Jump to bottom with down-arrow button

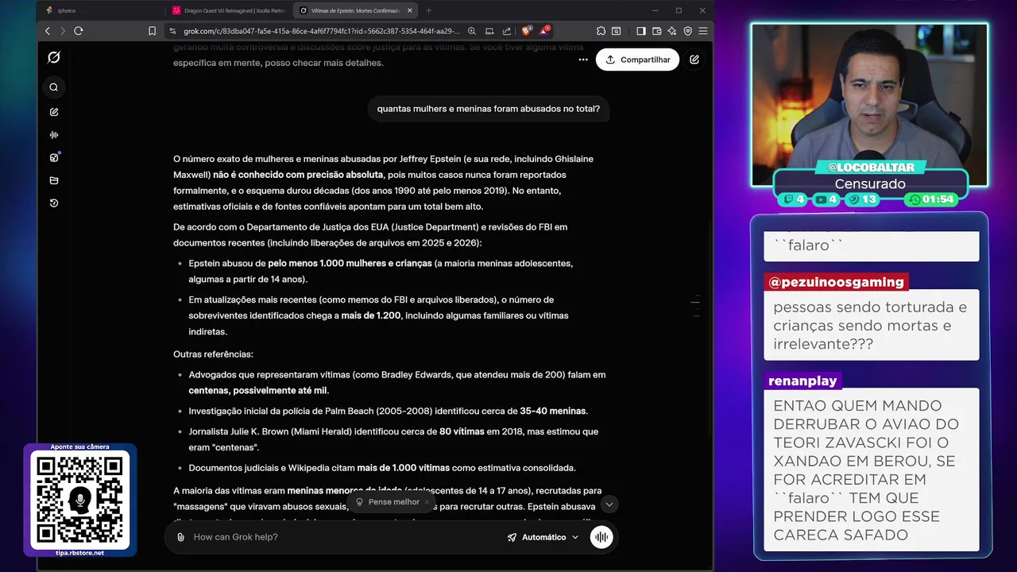[609, 504]
